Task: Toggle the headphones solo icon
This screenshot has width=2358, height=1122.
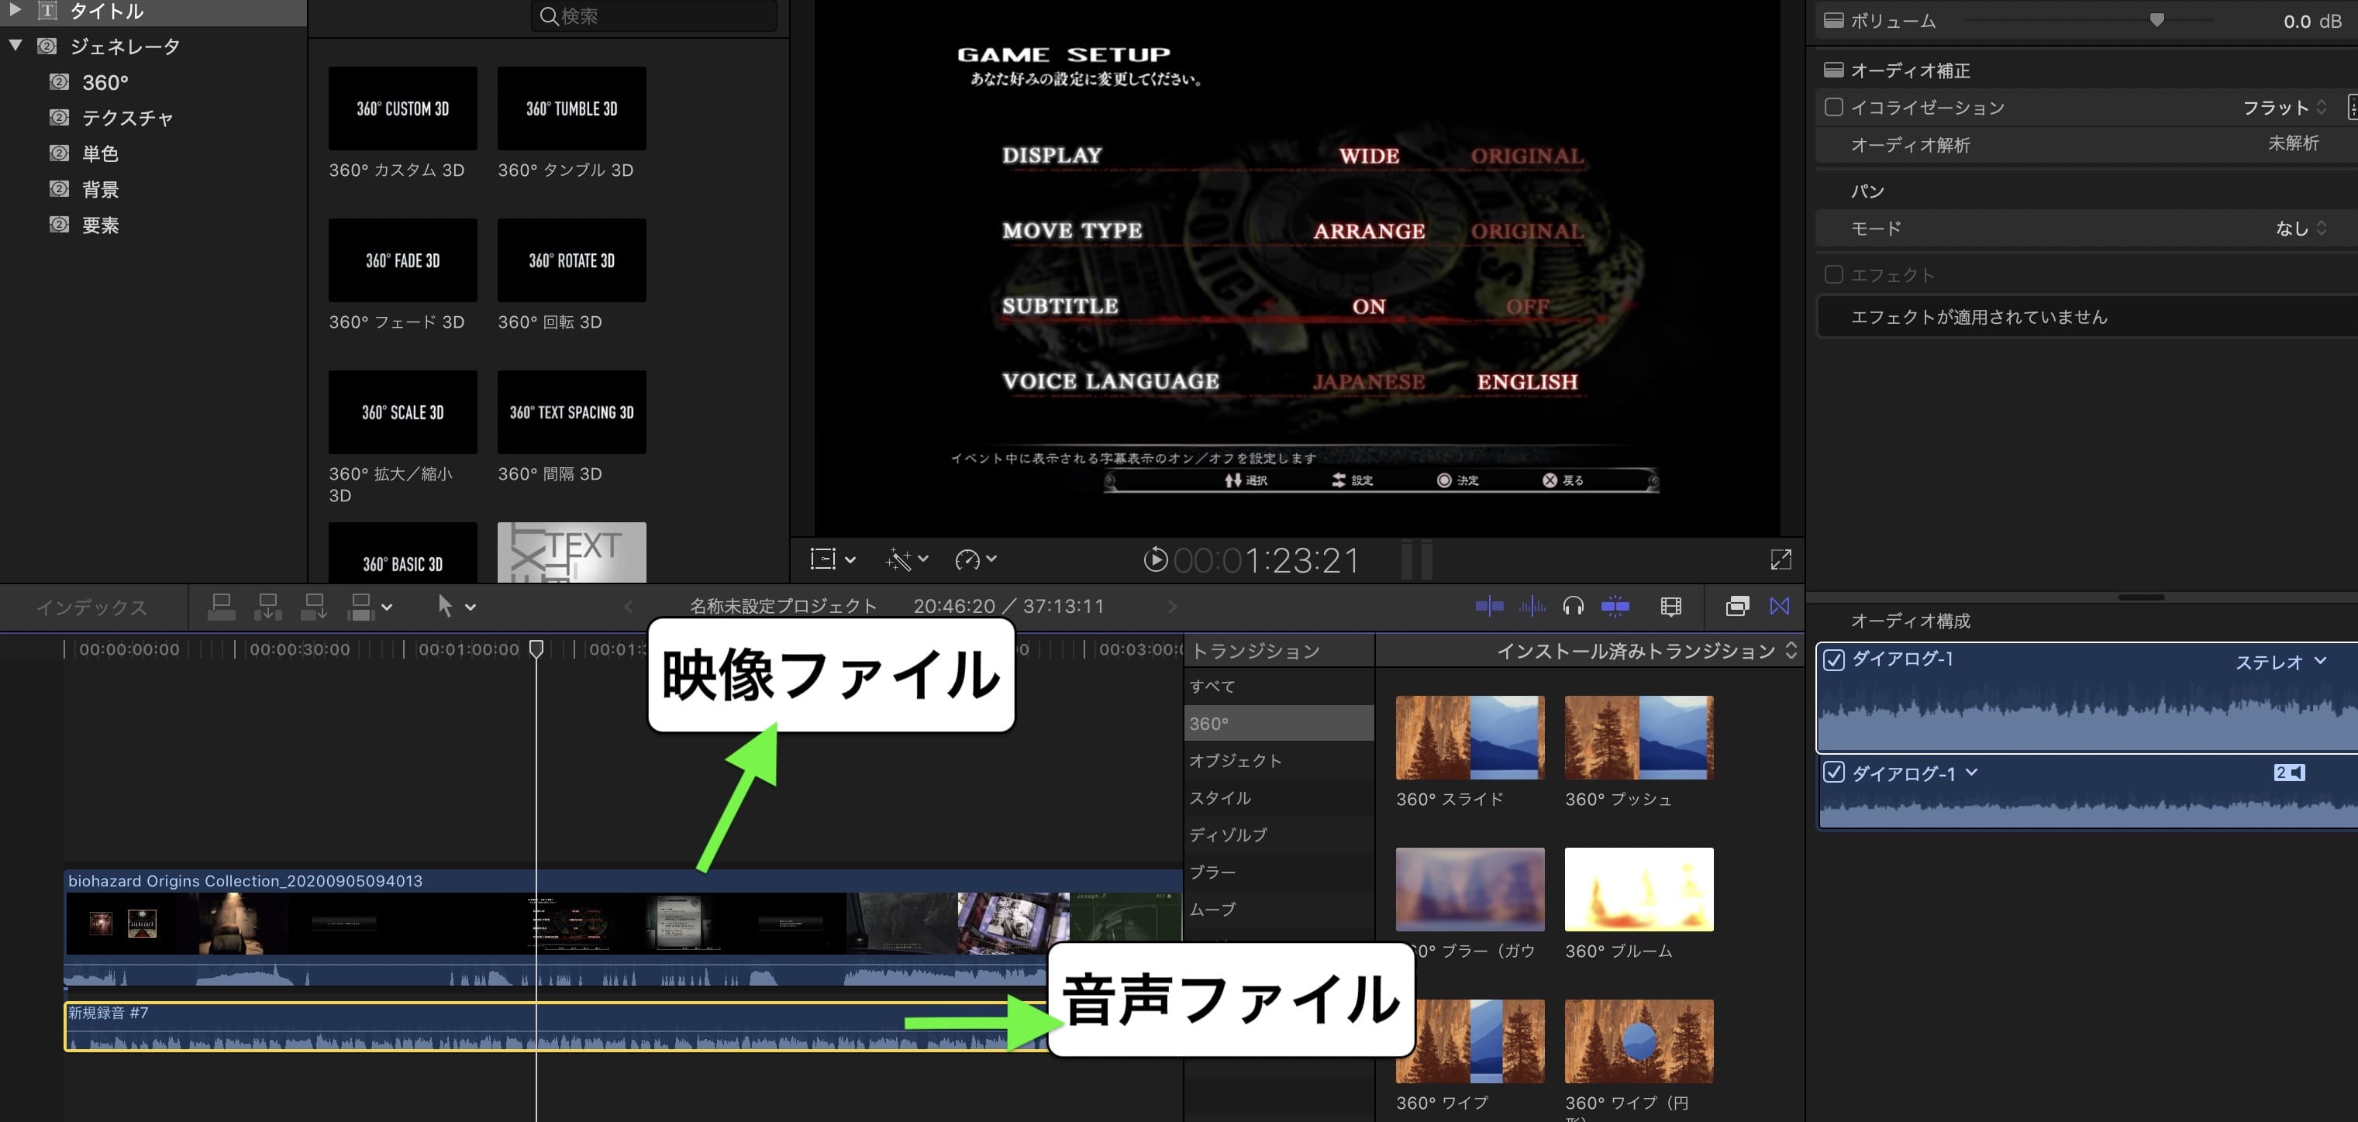Action: 1574,606
